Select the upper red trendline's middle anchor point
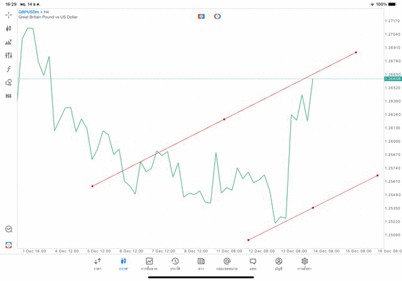Viewport: 402px width, 281px height. 224,119
